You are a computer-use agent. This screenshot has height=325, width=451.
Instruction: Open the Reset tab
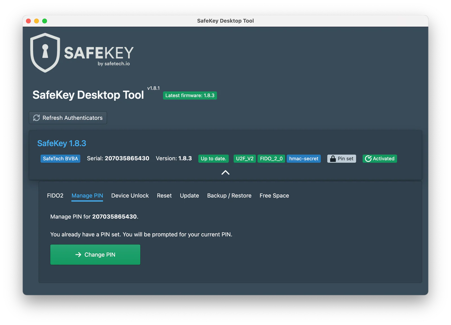coord(164,196)
